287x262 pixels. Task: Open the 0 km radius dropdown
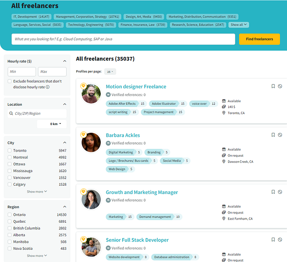pos(52,124)
